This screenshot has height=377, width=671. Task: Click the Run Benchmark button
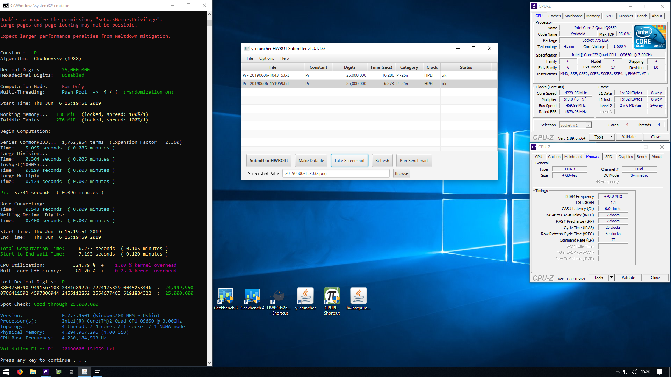[414, 161]
